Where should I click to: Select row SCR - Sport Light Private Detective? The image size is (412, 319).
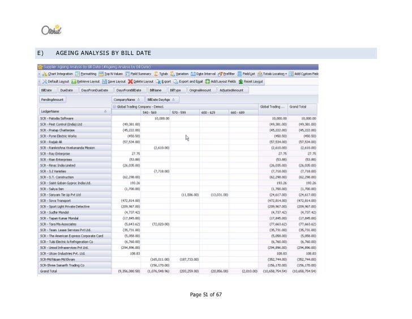pos(75,207)
